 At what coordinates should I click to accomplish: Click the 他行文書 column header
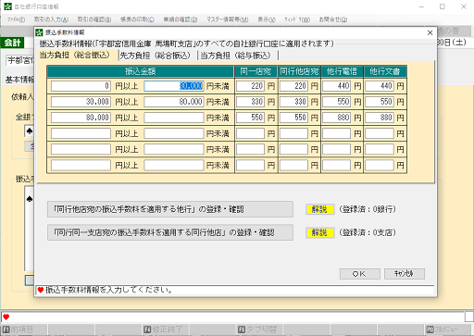[385, 71]
